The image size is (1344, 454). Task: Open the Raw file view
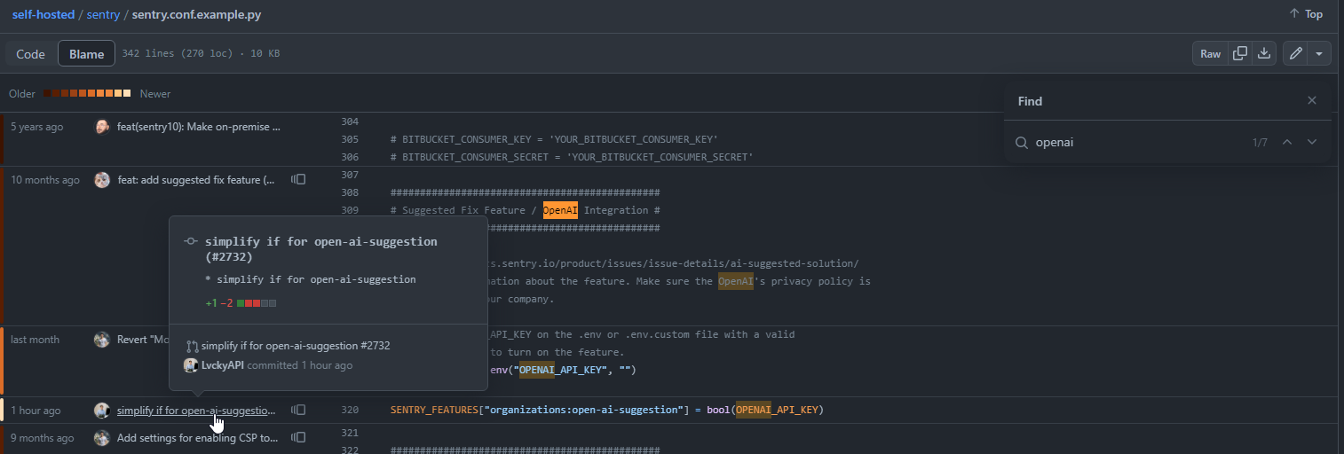[x=1210, y=54]
